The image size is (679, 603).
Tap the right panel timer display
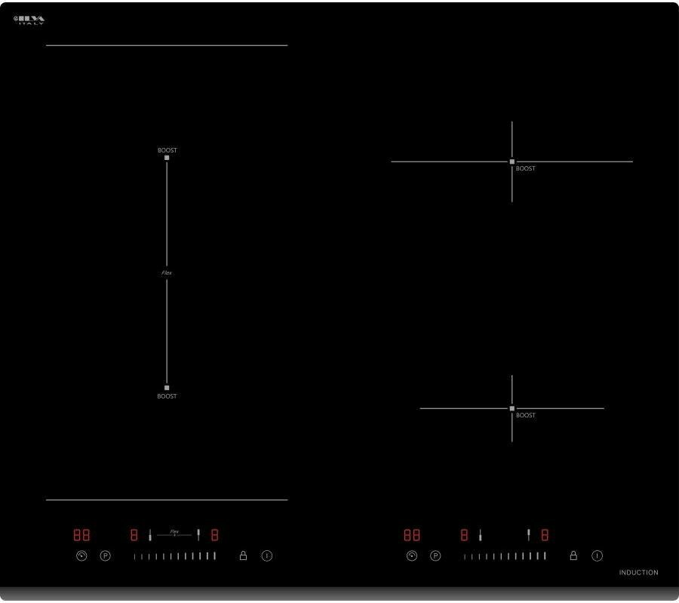pyautogui.click(x=412, y=535)
